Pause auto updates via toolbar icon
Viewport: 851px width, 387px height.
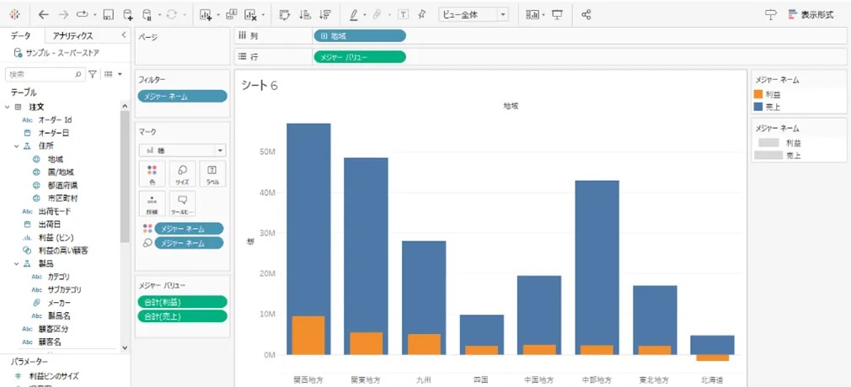tap(147, 14)
